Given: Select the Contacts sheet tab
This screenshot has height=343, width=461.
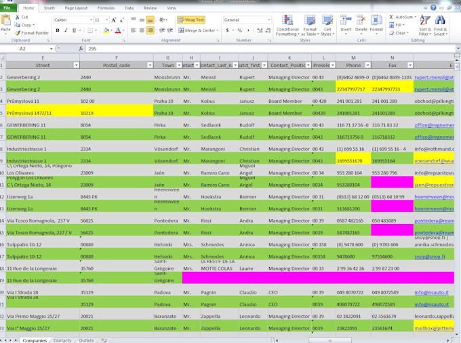Looking at the screenshot, I should pos(62,340).
